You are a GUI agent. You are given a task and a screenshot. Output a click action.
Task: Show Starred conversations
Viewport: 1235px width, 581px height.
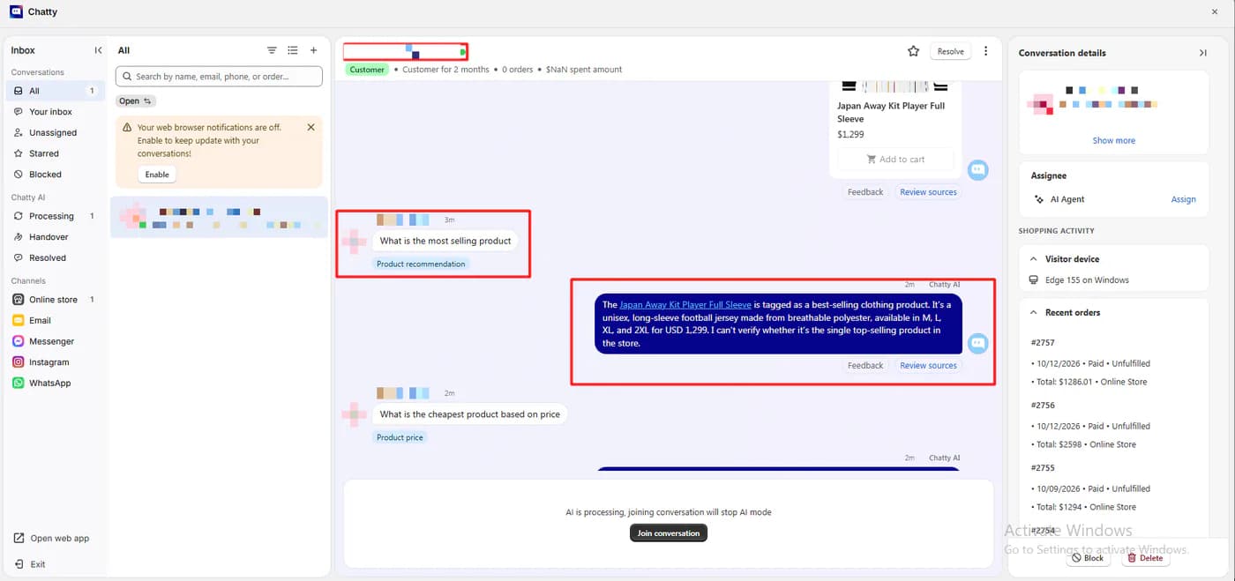tap(55, 153)
